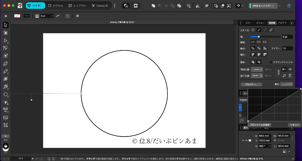Select the Node tool
The width and height of the screenshot is (302, 161).
click(6, 40)
